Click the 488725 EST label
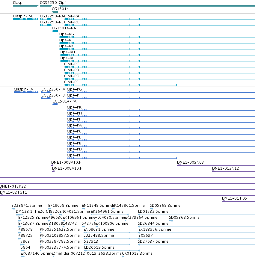This screenshot has height=258, width=255. point(25,236)
